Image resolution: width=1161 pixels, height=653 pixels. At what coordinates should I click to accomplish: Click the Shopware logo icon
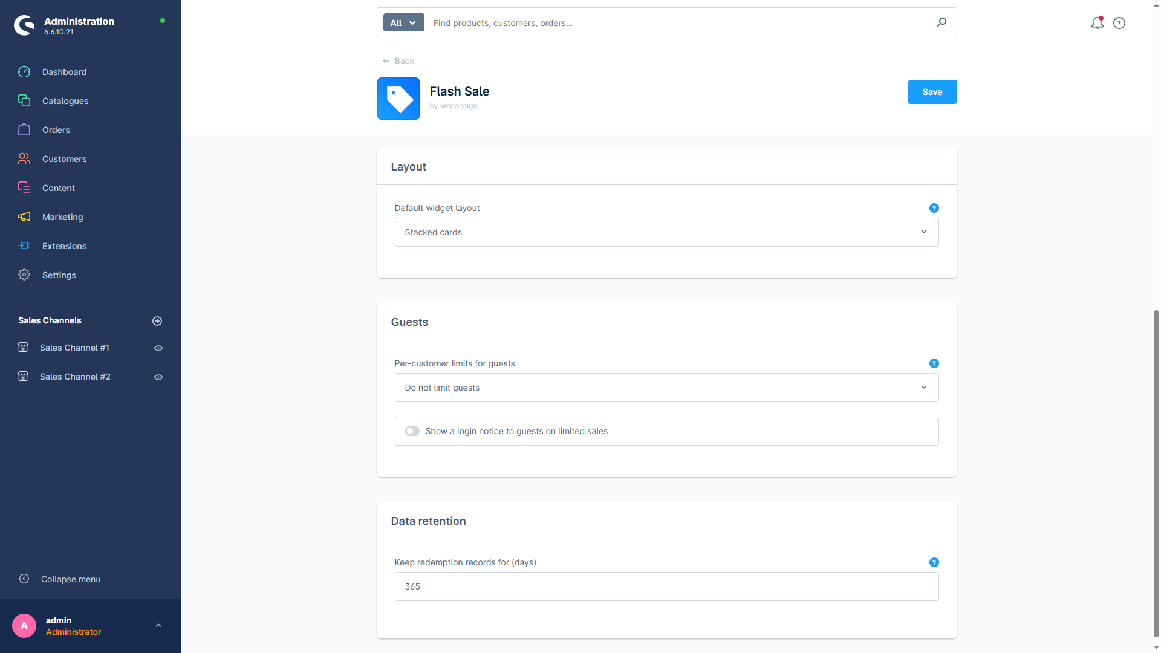point(24,25)
